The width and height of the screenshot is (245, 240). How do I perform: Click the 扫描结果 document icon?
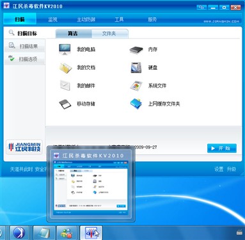click(12, 45)
